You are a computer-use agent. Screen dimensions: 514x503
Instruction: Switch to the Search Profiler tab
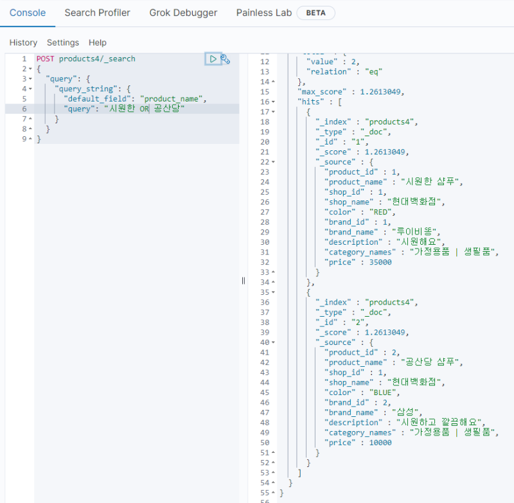pyautogui.click(x=97, y=13)
